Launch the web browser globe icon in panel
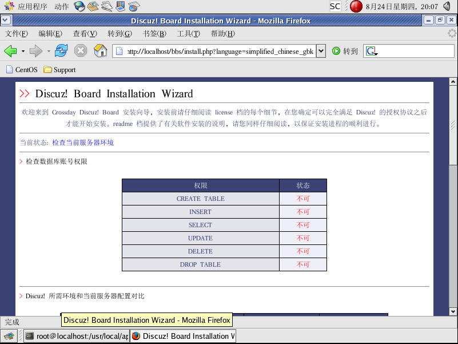The height and width of the screenshot is (344, 458). point(79,6)
